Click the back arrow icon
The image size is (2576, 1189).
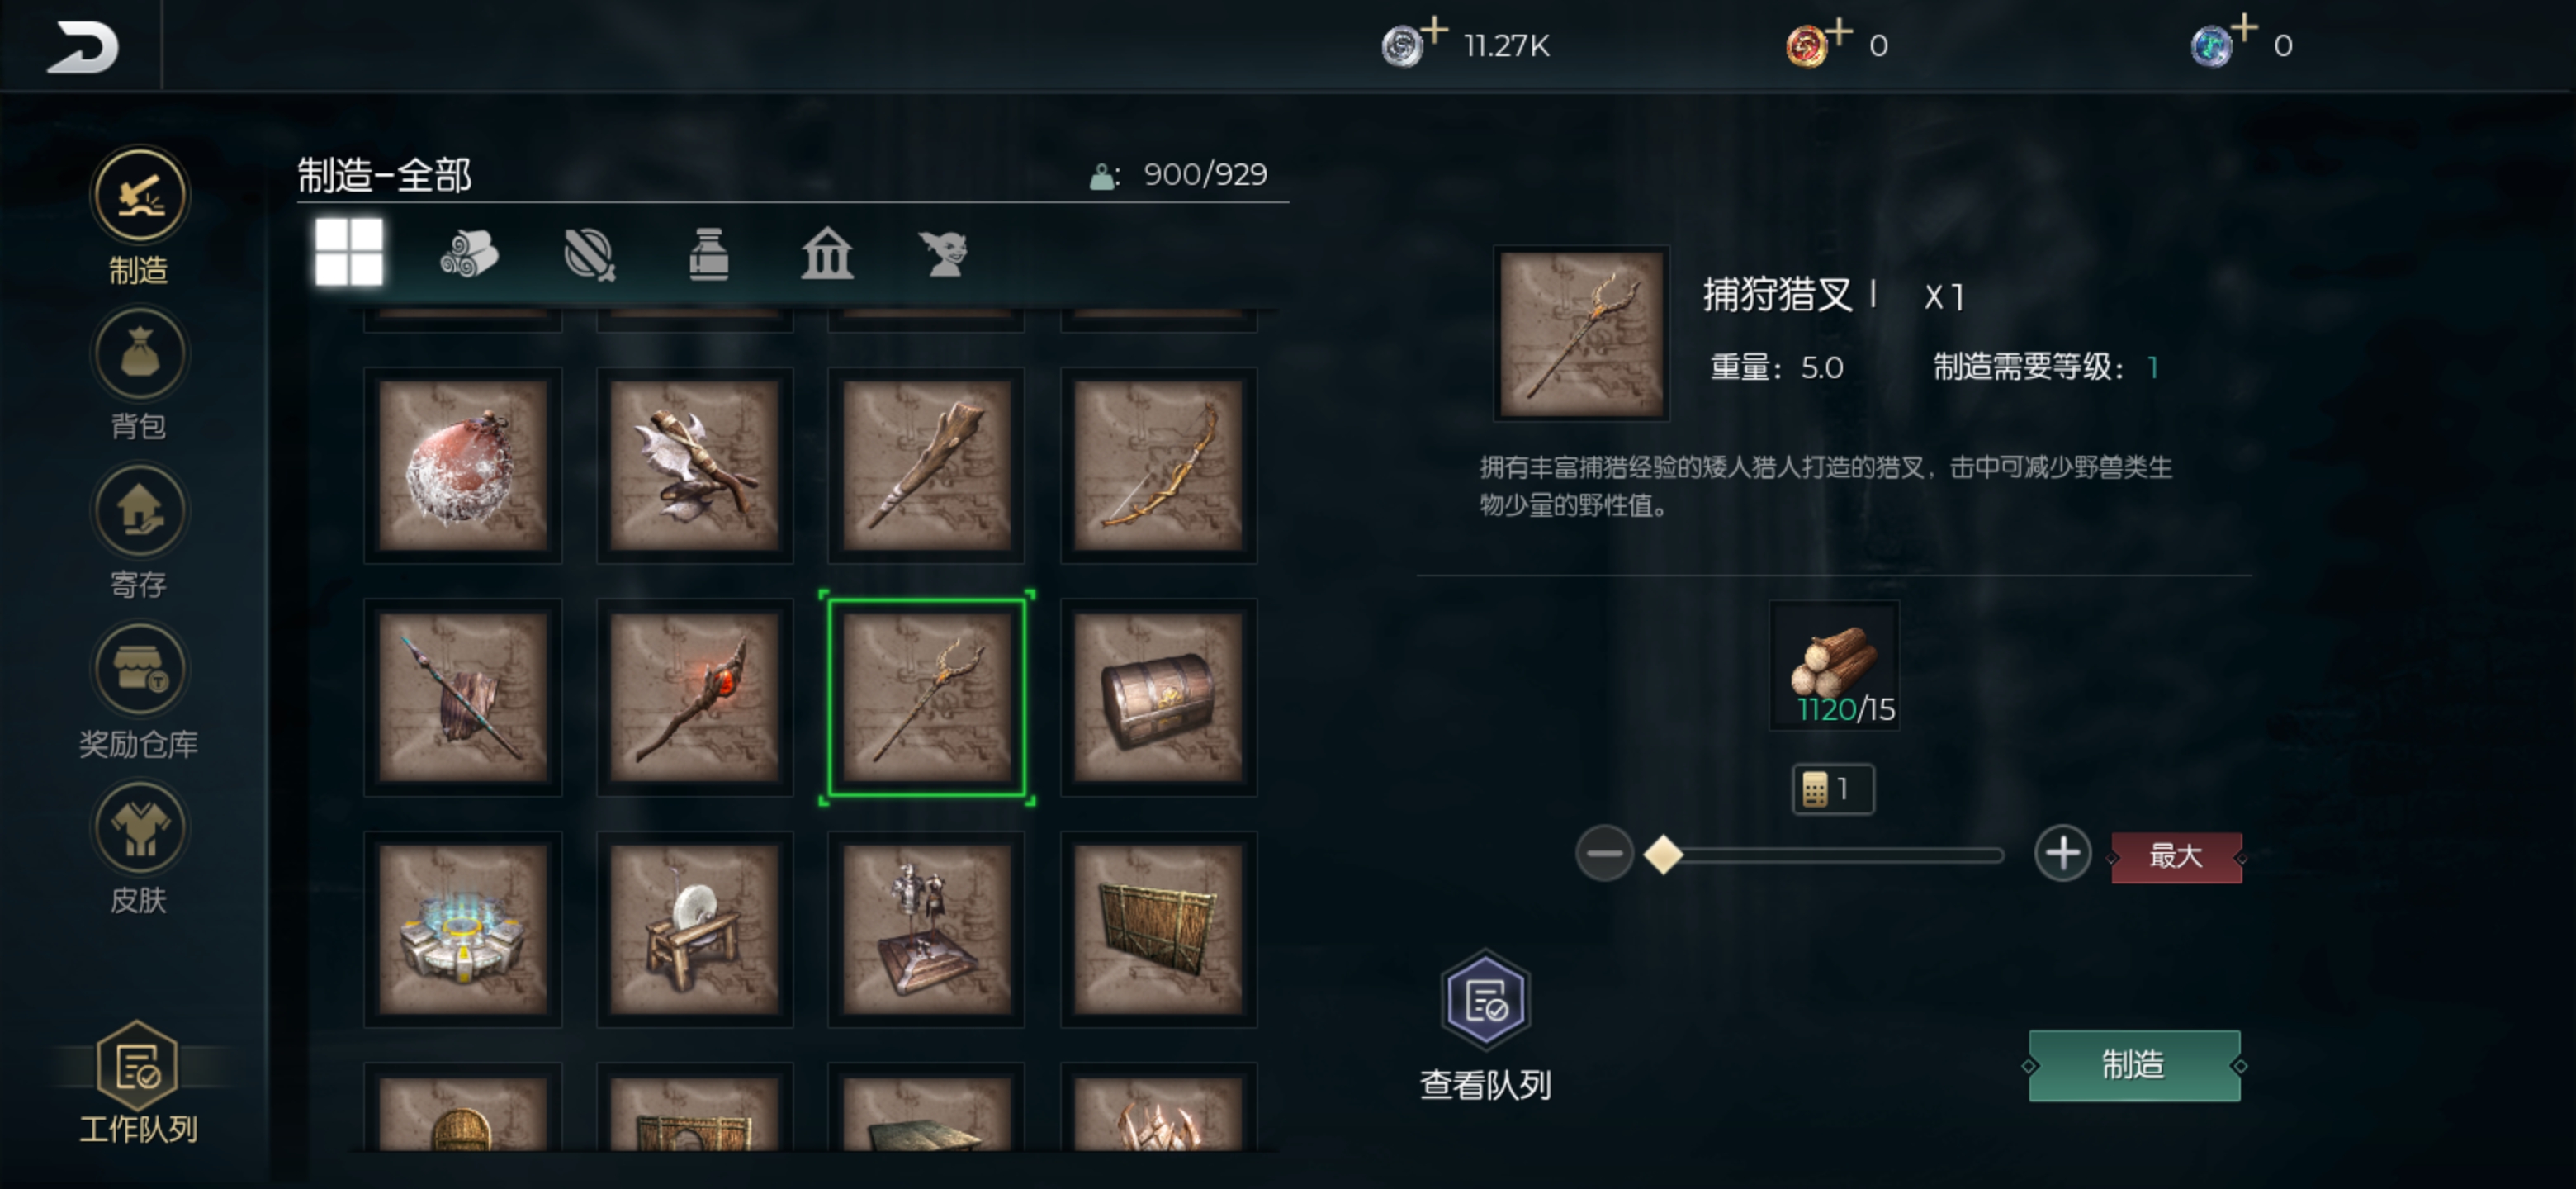click(82, 46)
